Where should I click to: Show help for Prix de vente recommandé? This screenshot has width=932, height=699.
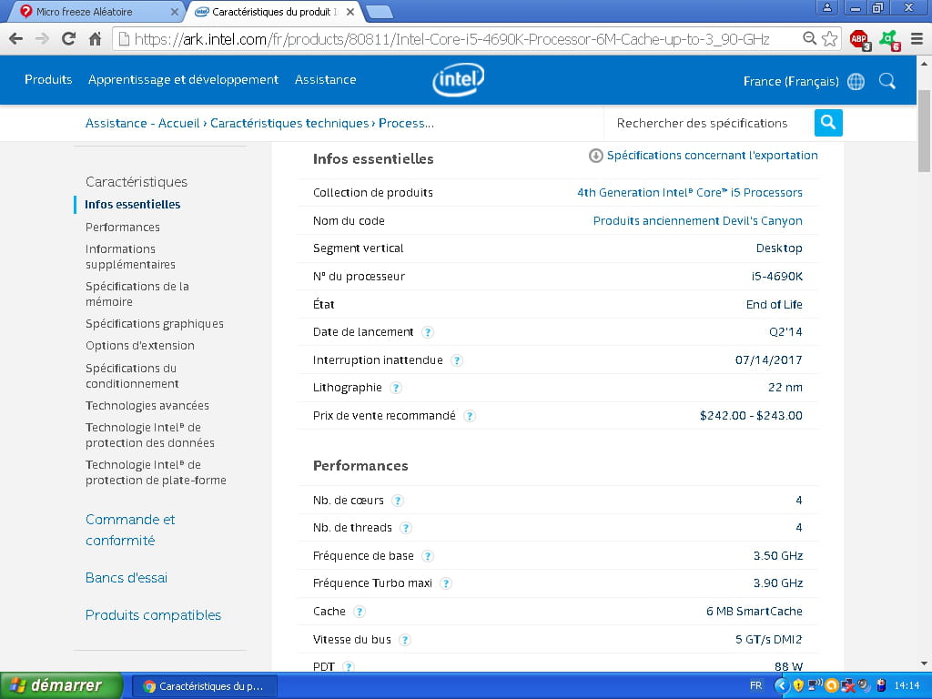point(470,416)
